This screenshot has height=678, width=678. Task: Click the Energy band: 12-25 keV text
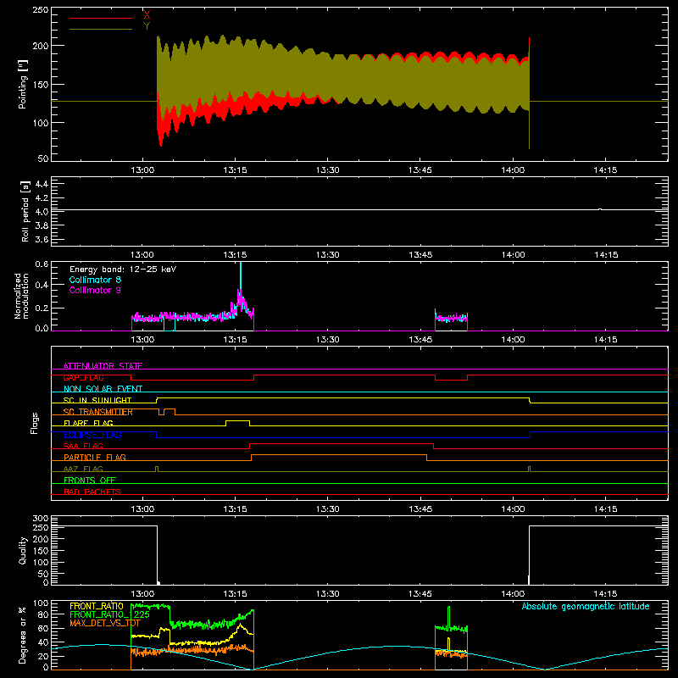[x=123, y=270]
